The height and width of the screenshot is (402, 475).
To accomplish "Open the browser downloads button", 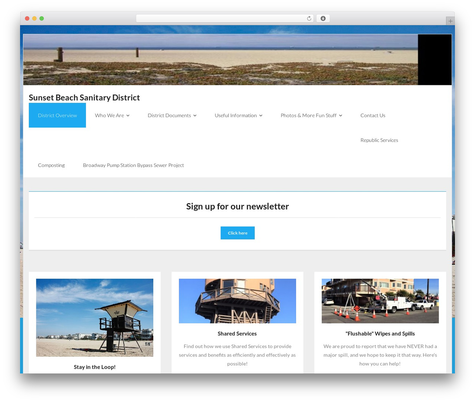I will [323, 19].
